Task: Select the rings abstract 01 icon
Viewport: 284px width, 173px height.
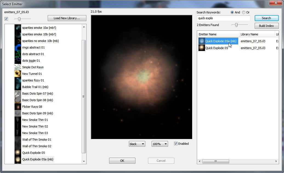Action: [x=18, y=47]
